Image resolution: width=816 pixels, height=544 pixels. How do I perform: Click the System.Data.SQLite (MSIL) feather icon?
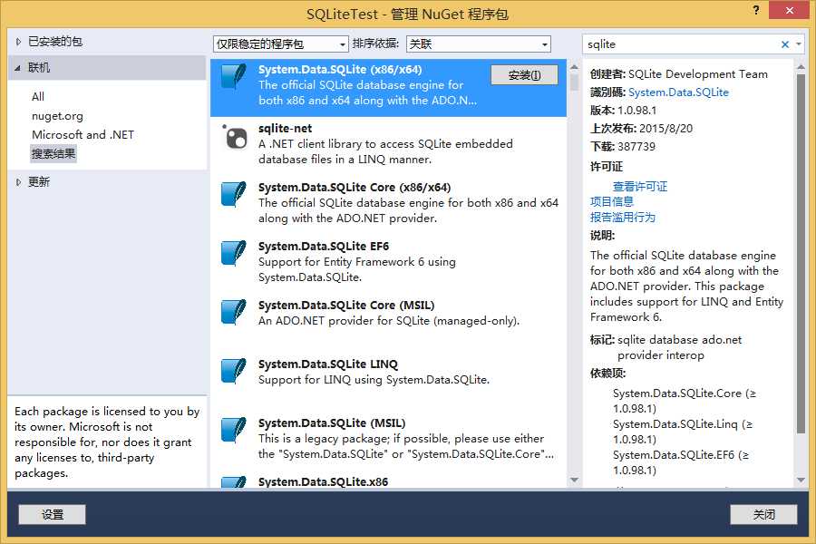click(x=234, y=430)
